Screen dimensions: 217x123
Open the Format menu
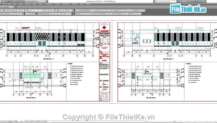pyautogui.click(x=27, y=4)
